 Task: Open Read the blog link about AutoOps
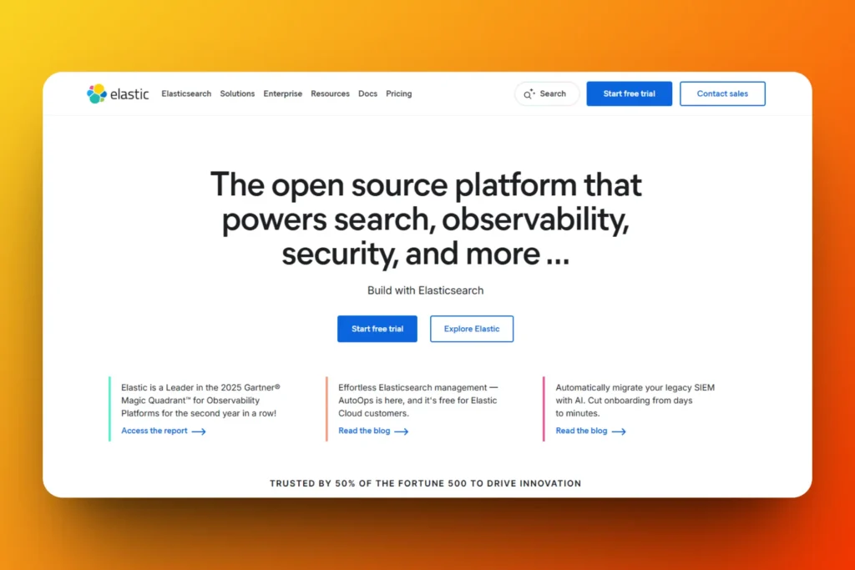click(364, 431)
